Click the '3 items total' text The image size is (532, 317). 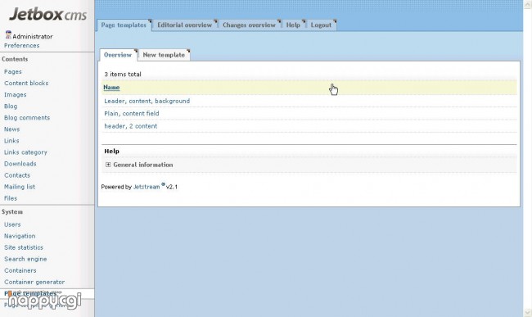[x=123, y=75]
